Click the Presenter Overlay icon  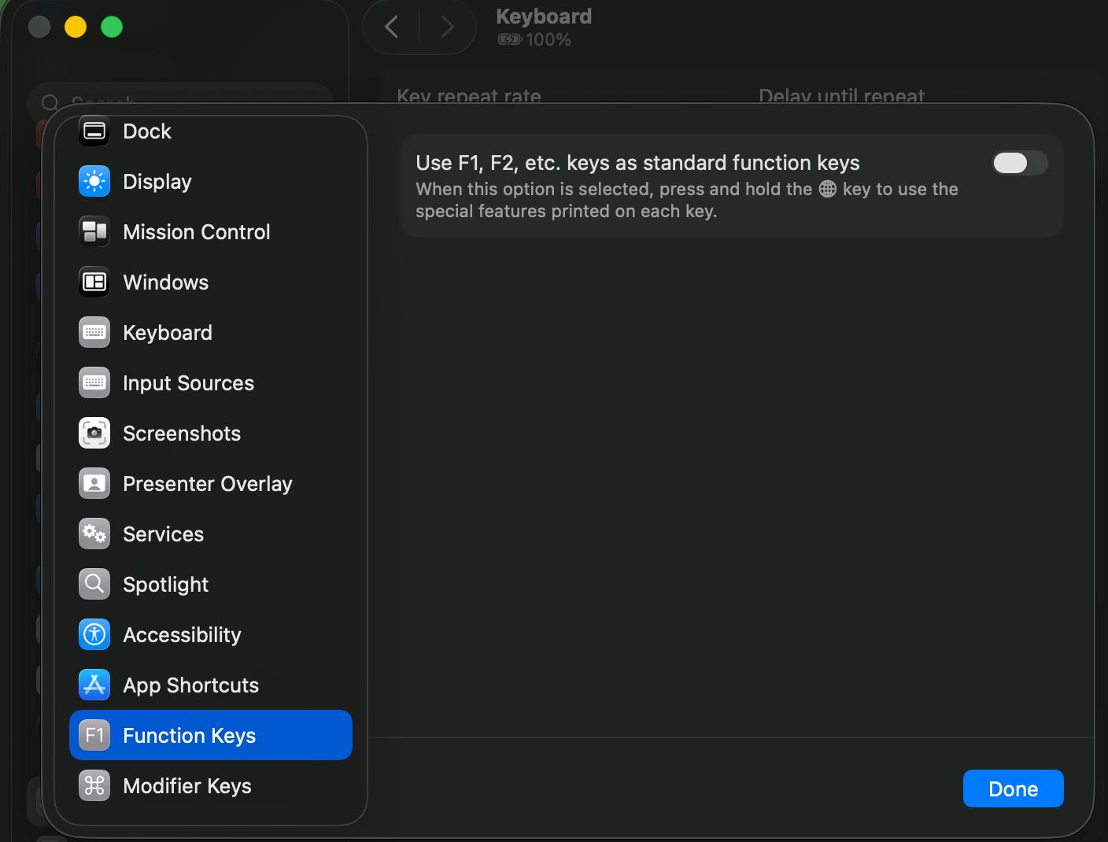(94, 484)
